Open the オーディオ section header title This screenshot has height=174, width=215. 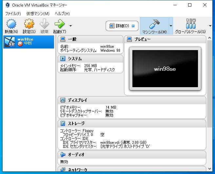point(76,155)
